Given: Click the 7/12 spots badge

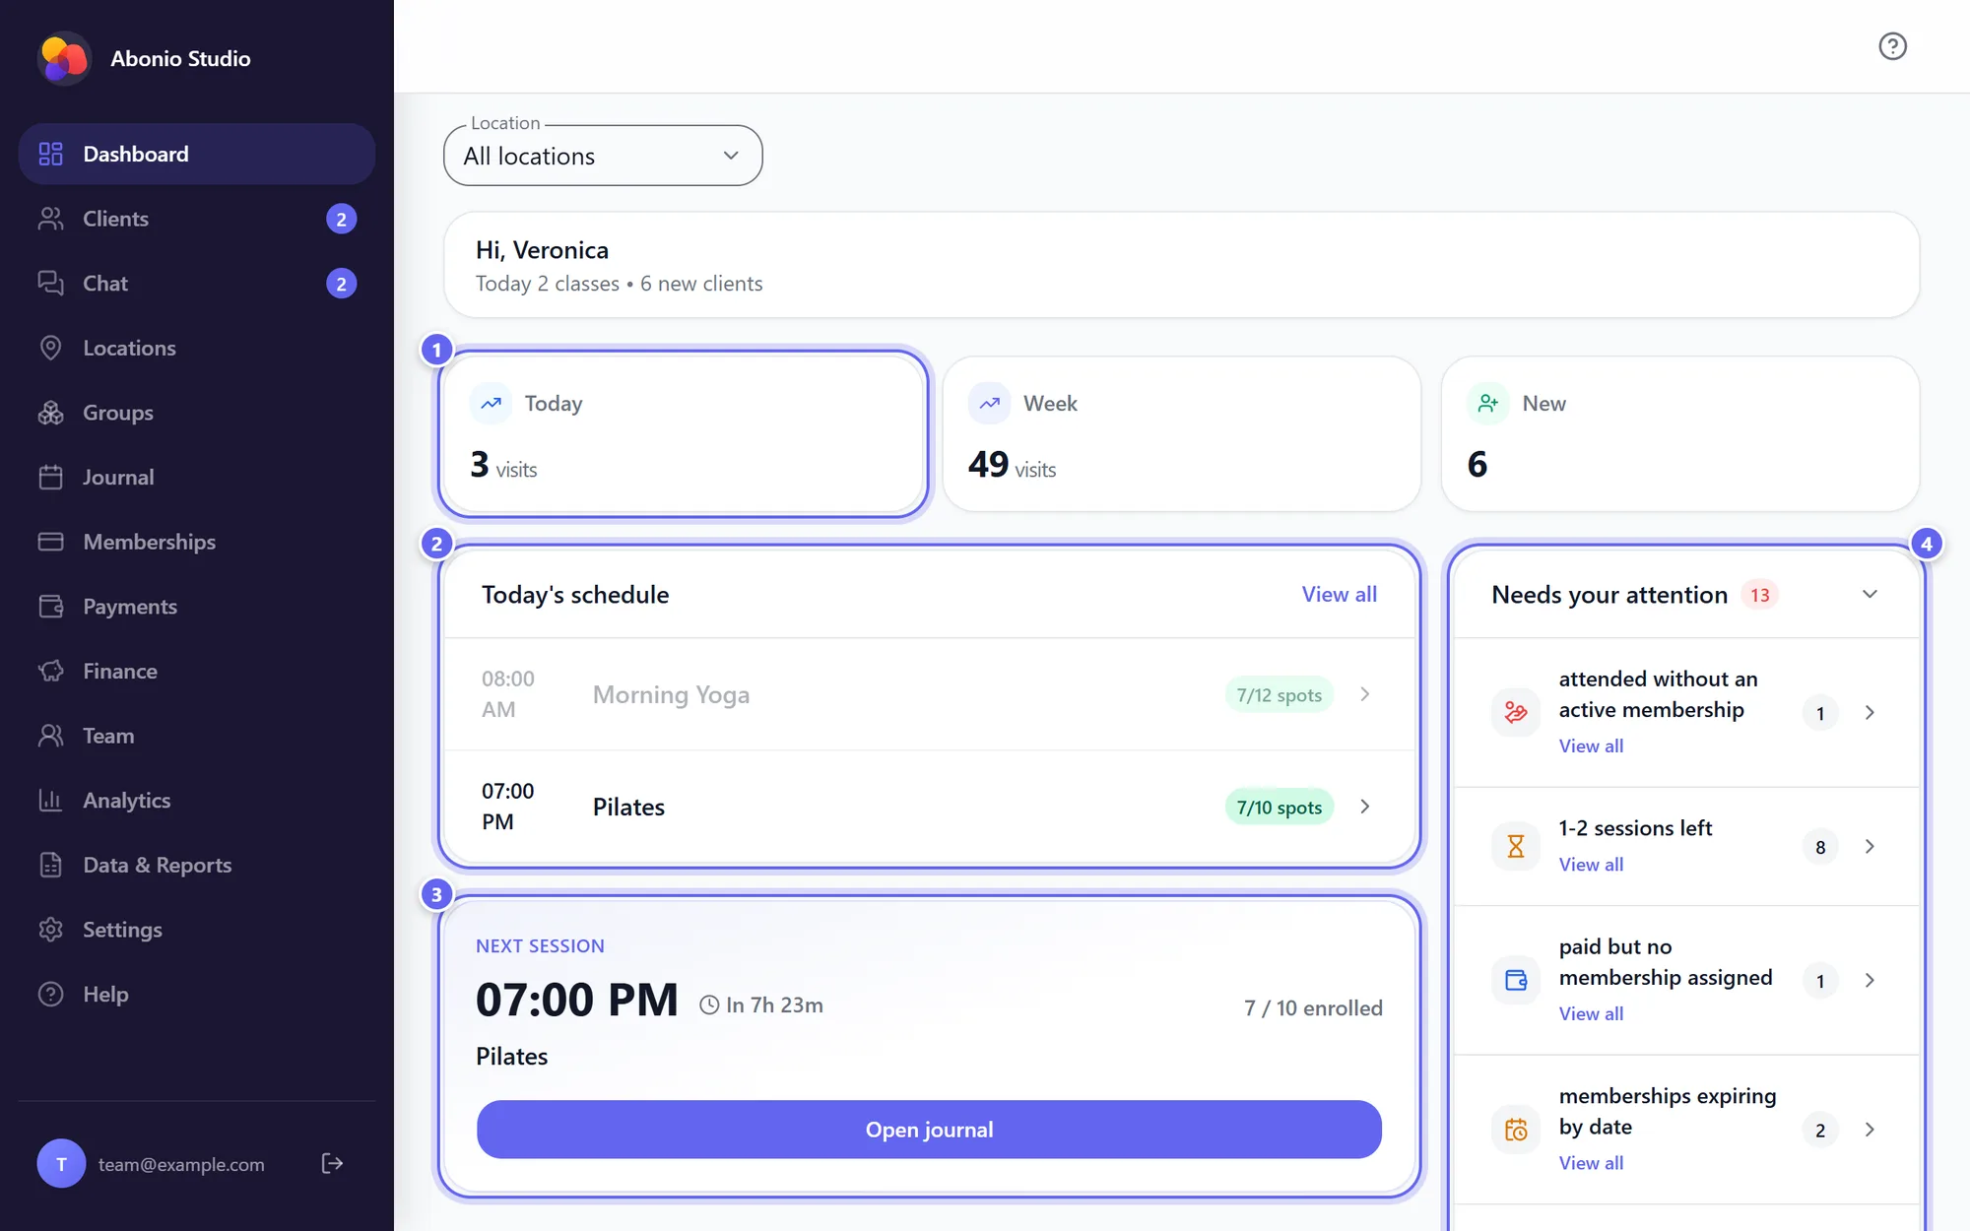Looking at the screenshot, I should [1280, 695].
